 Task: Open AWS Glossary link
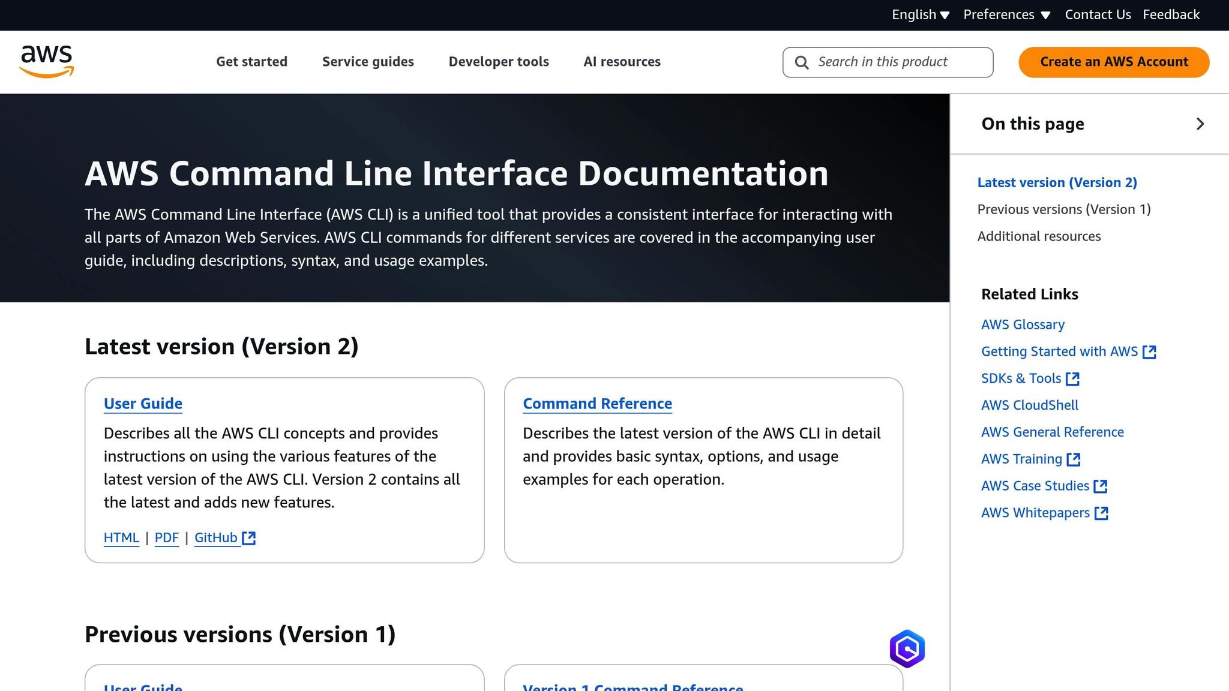(1023, 325)
